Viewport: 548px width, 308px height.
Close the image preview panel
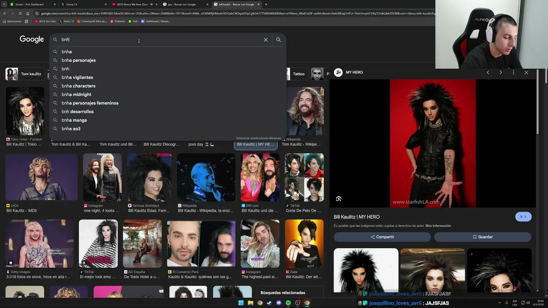[526, 72]
